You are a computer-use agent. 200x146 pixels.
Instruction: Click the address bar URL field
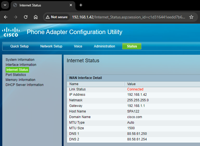click(x=128, y=17)
